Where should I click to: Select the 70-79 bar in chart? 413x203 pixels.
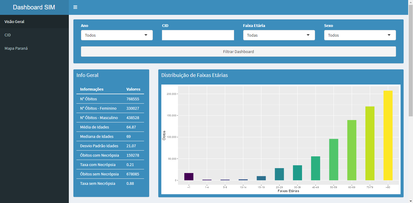370,143
